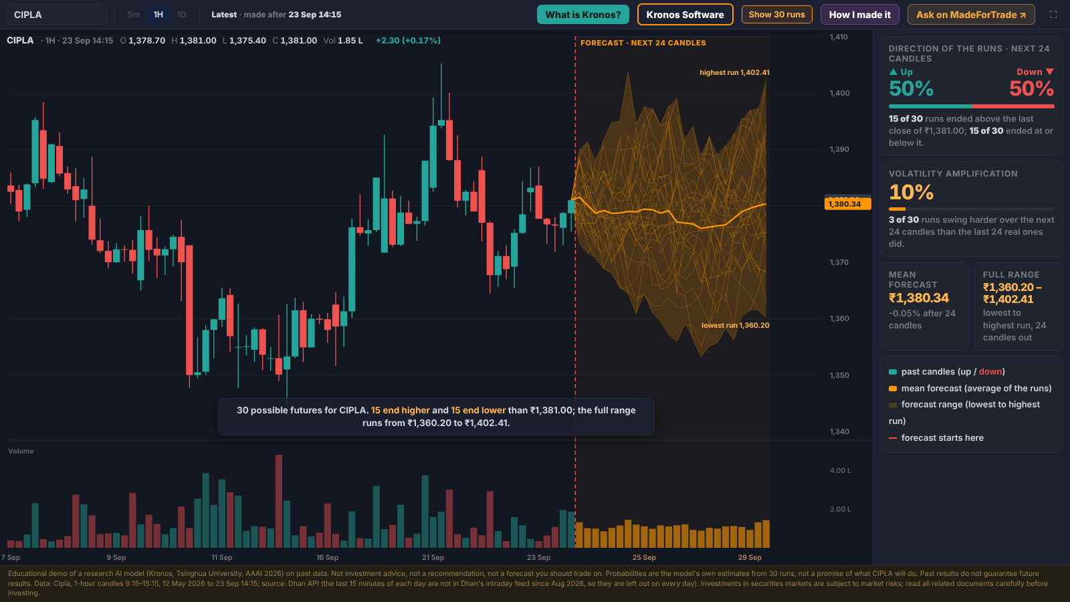Select the 1D timeframe
Viewport: 1070px width, 602px height.
[x=181, y=14]
